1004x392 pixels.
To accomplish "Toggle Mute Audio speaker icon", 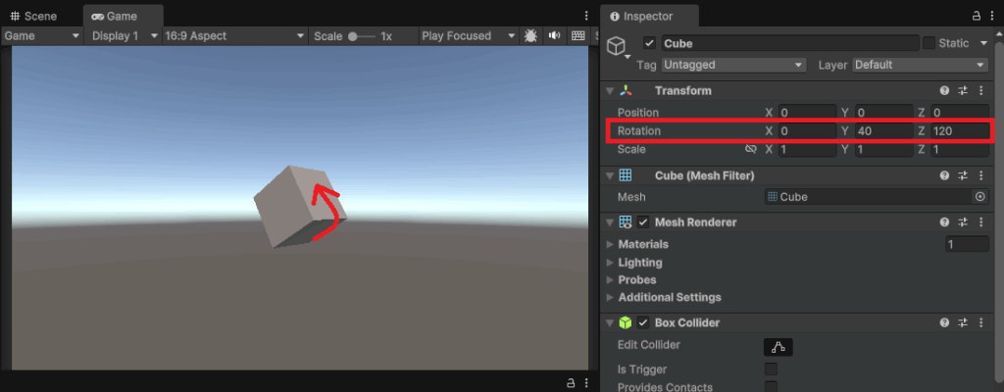I will pyautogui.click(x=554, y=36).
